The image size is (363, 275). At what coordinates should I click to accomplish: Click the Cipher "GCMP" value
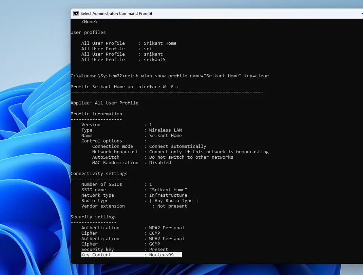[x=154, y=244]
